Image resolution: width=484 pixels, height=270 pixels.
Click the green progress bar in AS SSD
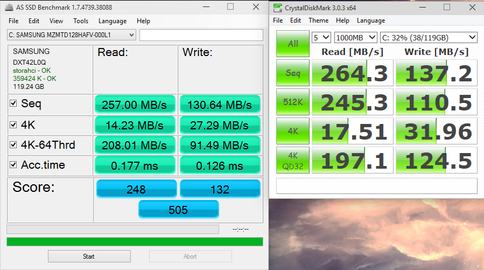135,241
